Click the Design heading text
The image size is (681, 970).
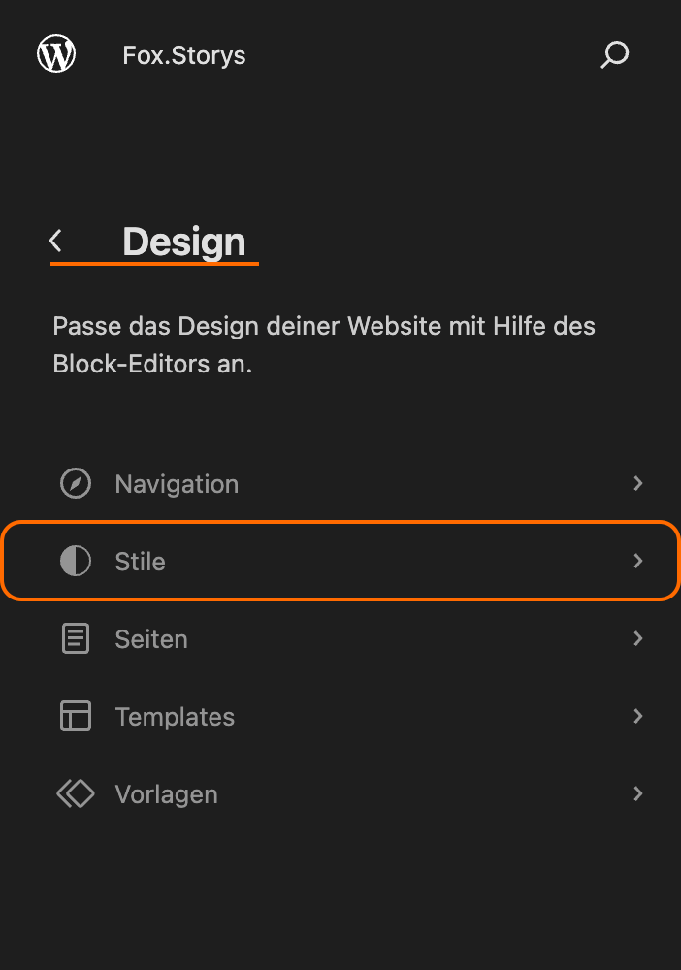(x=184, y=242)
